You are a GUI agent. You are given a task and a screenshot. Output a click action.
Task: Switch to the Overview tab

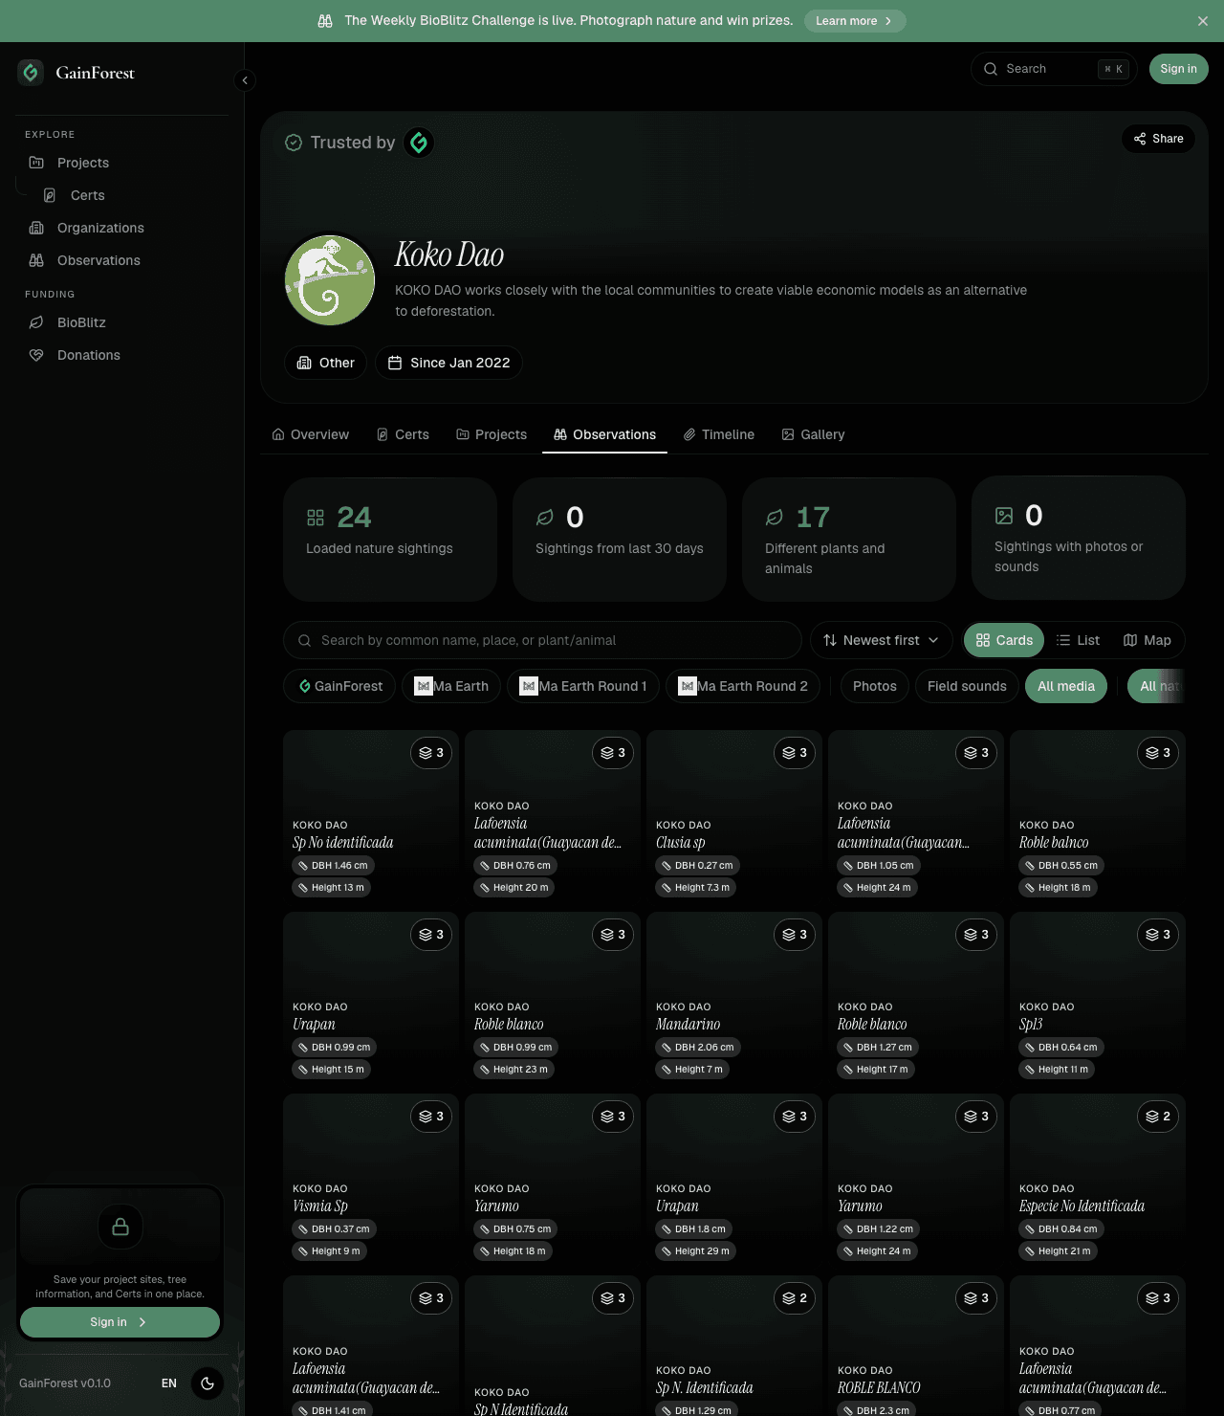point(311,434)
